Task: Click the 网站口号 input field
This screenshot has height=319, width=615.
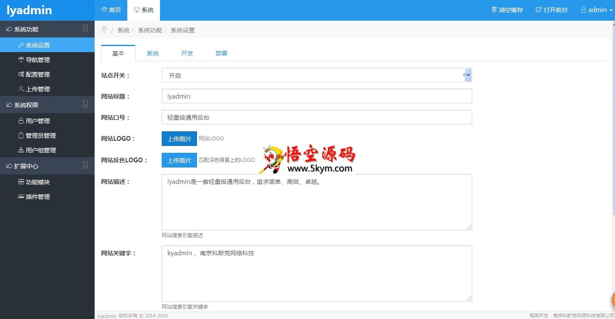Action: point(317,117)
